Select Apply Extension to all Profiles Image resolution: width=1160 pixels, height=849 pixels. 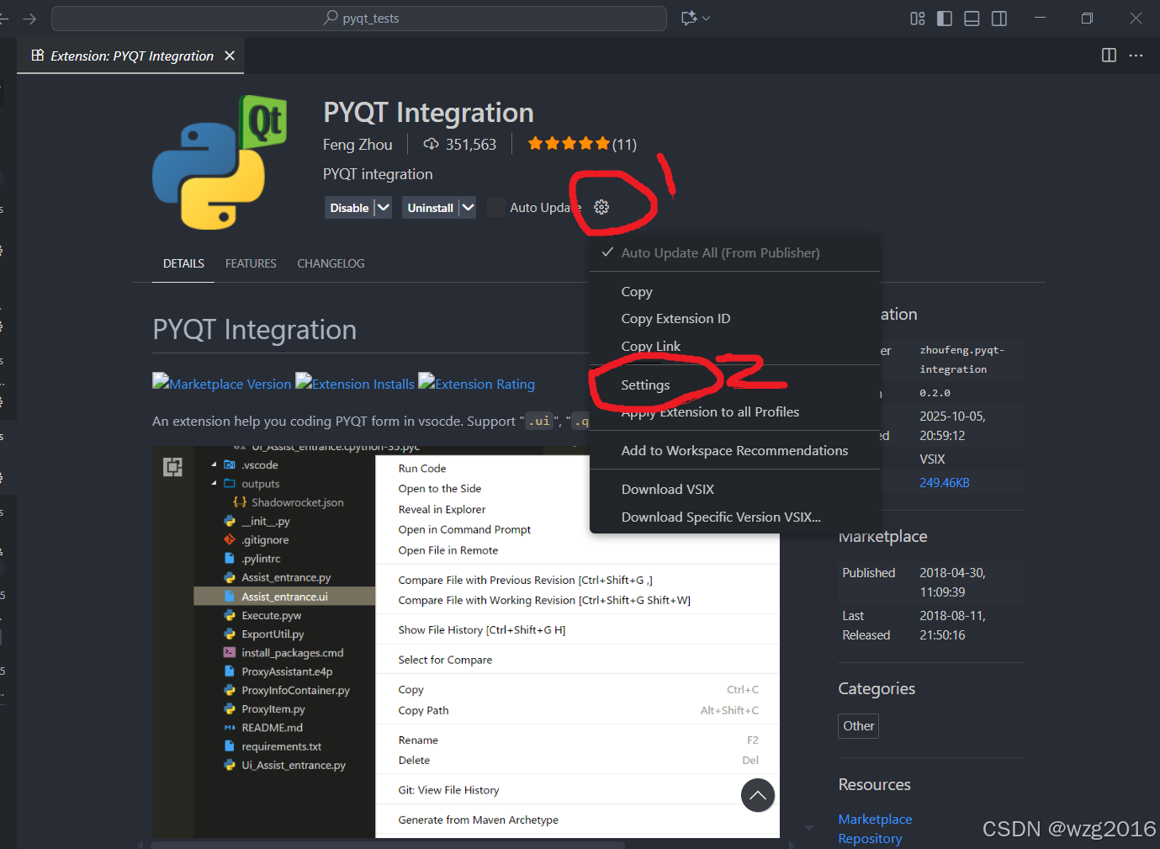coord(735,411)
